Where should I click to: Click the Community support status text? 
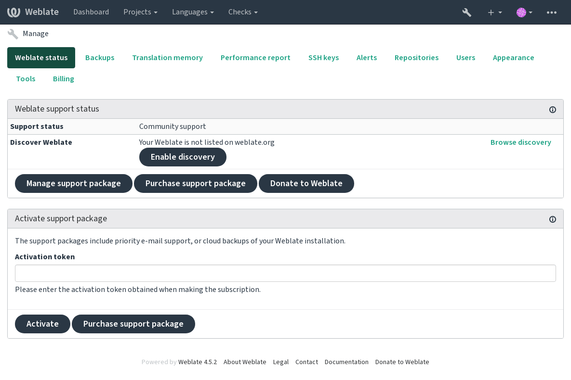pos(172,127)
